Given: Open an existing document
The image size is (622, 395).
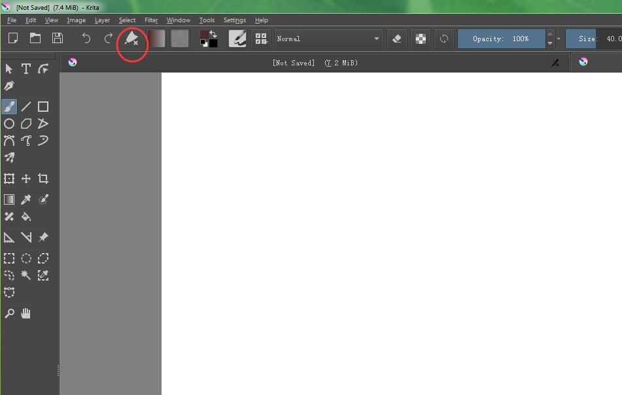Looking at the screenshot, I should tap(35, 39).
